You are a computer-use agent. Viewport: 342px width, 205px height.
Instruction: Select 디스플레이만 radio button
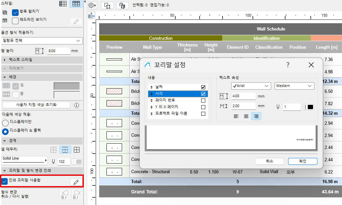pyautogui.click(x=5, y=123)
